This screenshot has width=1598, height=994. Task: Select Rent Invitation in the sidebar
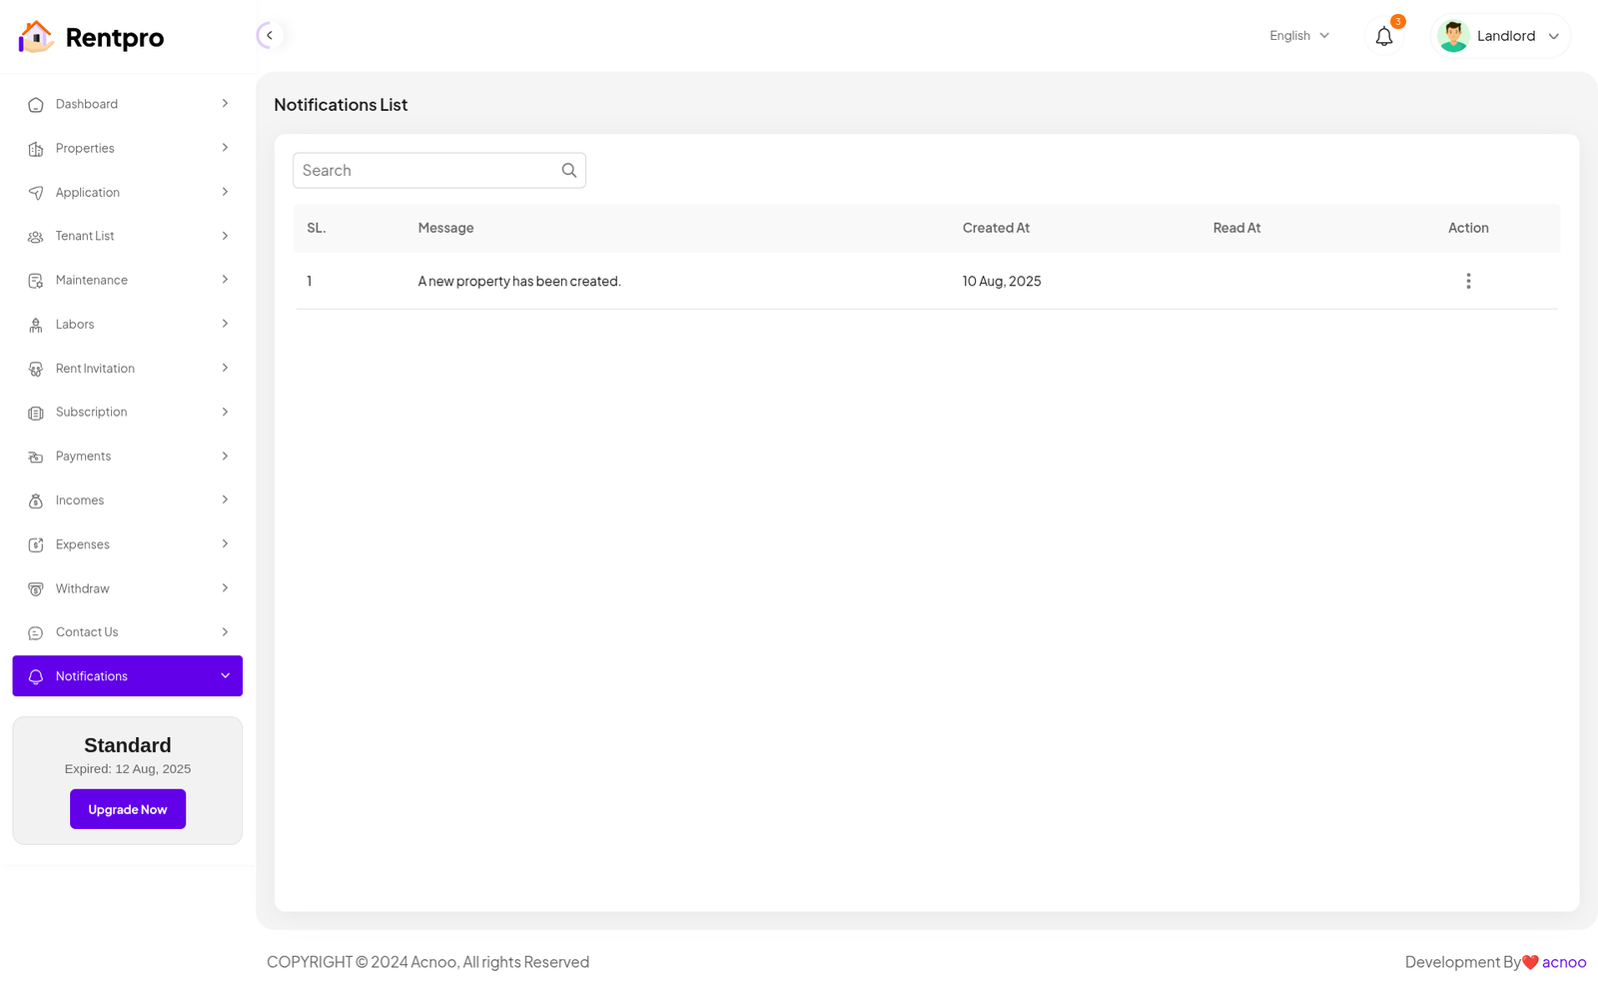coord(95,369)
